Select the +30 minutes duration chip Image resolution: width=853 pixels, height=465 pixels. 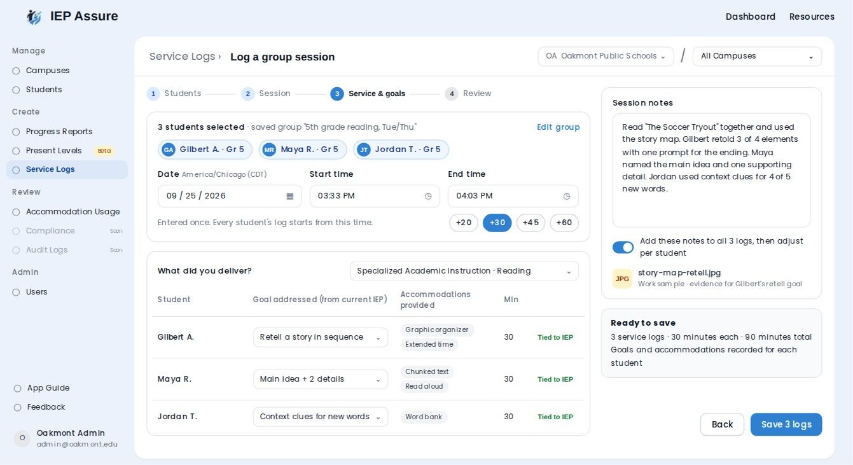497,223
